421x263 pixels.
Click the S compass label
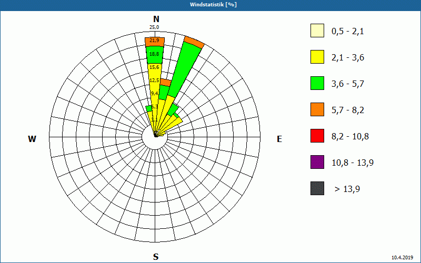[156, 257]
